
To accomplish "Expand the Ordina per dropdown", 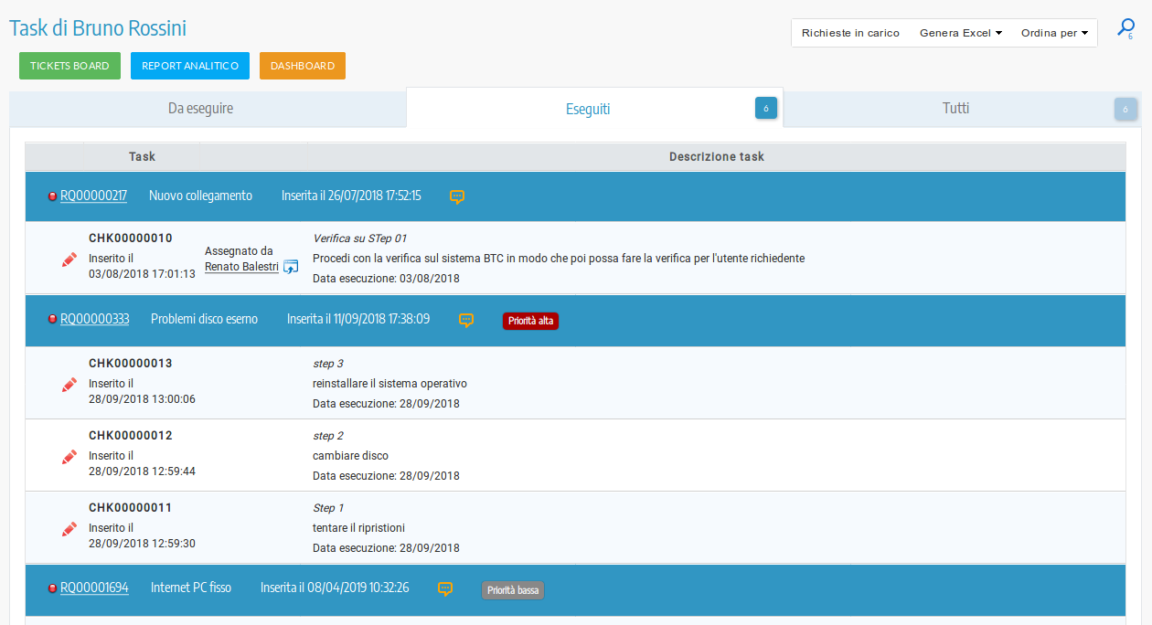I will pos(1054,33).
